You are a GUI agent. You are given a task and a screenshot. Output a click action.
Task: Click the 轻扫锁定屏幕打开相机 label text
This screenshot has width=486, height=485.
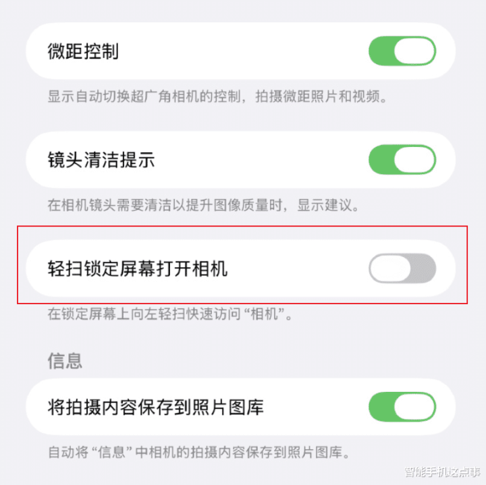(137, 268)
